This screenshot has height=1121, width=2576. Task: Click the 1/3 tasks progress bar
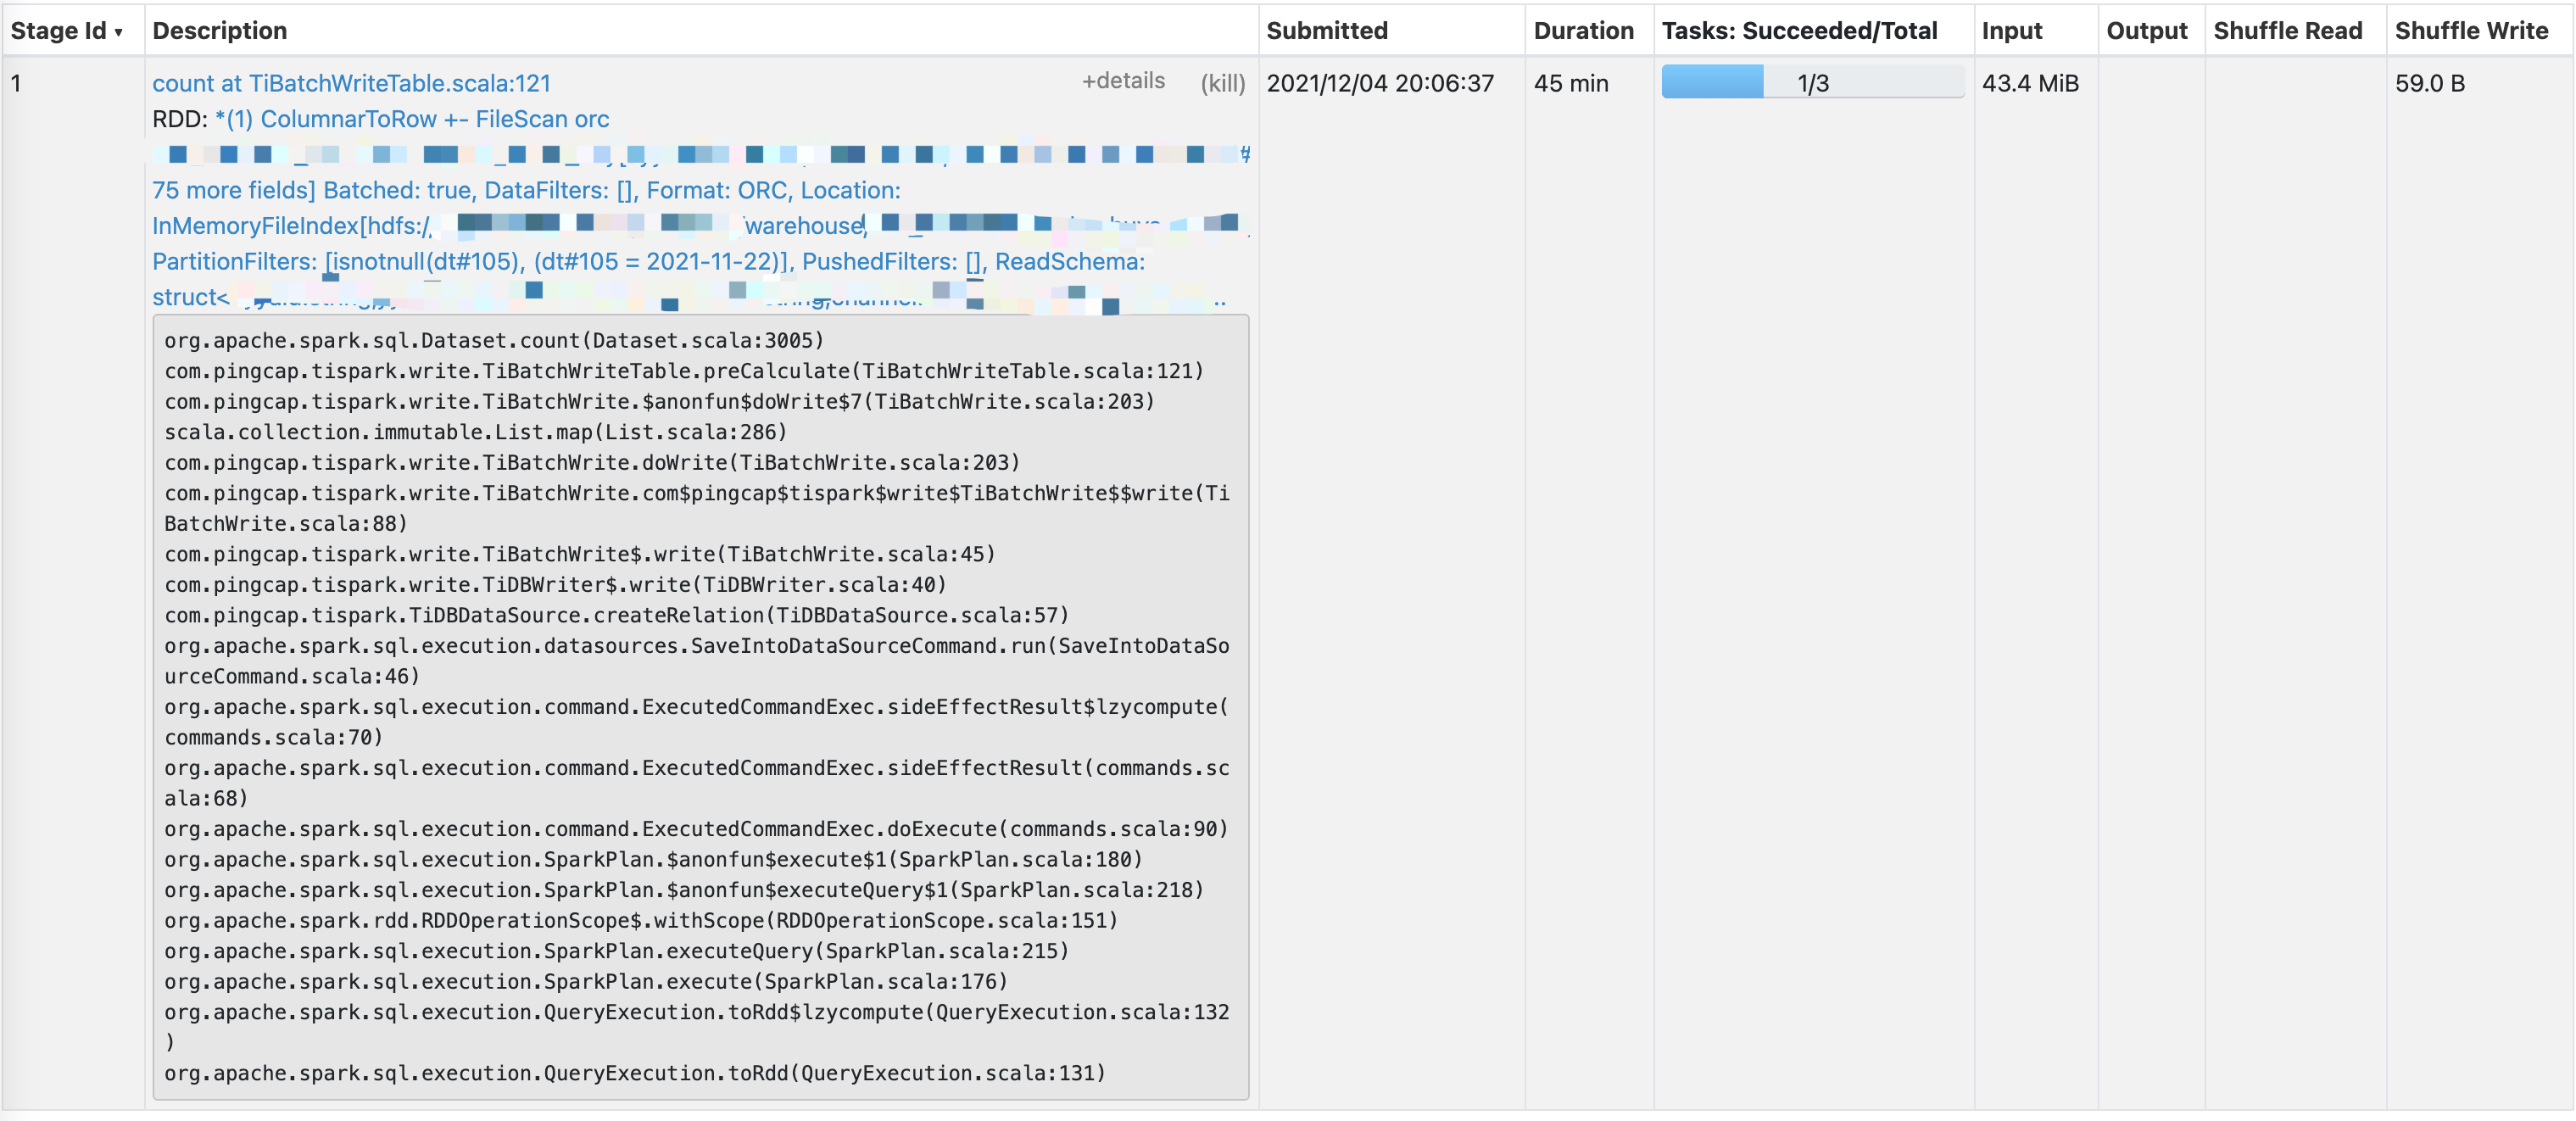click(1811, 83)
